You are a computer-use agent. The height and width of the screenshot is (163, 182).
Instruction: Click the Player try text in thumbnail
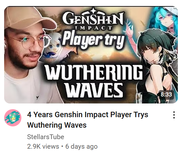pos(94,40)
